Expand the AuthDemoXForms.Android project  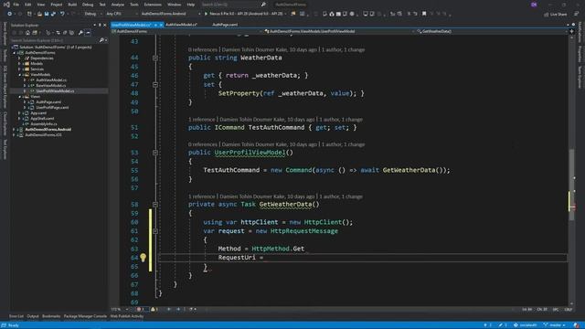[15, 130]
